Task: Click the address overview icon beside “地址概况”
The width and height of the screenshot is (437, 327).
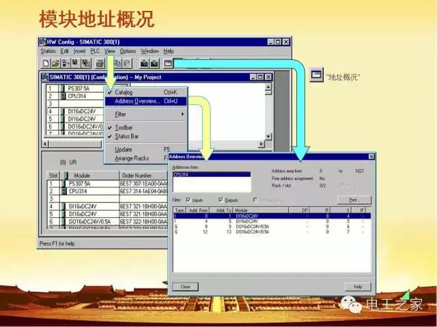Action: 316,75
